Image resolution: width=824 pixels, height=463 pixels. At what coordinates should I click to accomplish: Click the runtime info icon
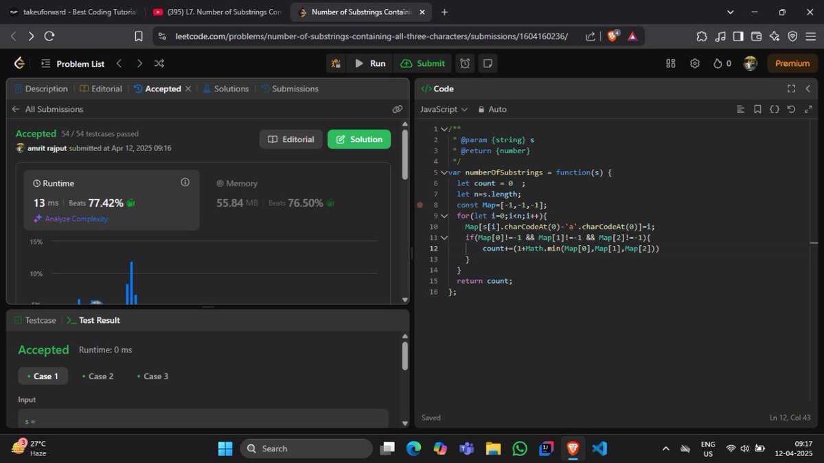click(185, 183)
